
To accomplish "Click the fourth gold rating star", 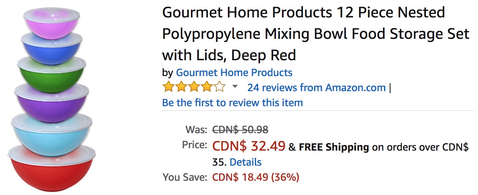I will click(x=207, y=87).
